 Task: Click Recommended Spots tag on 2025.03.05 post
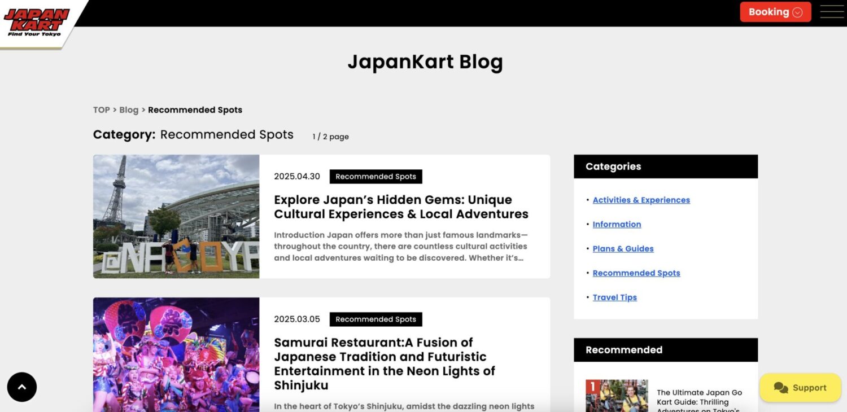376,319
